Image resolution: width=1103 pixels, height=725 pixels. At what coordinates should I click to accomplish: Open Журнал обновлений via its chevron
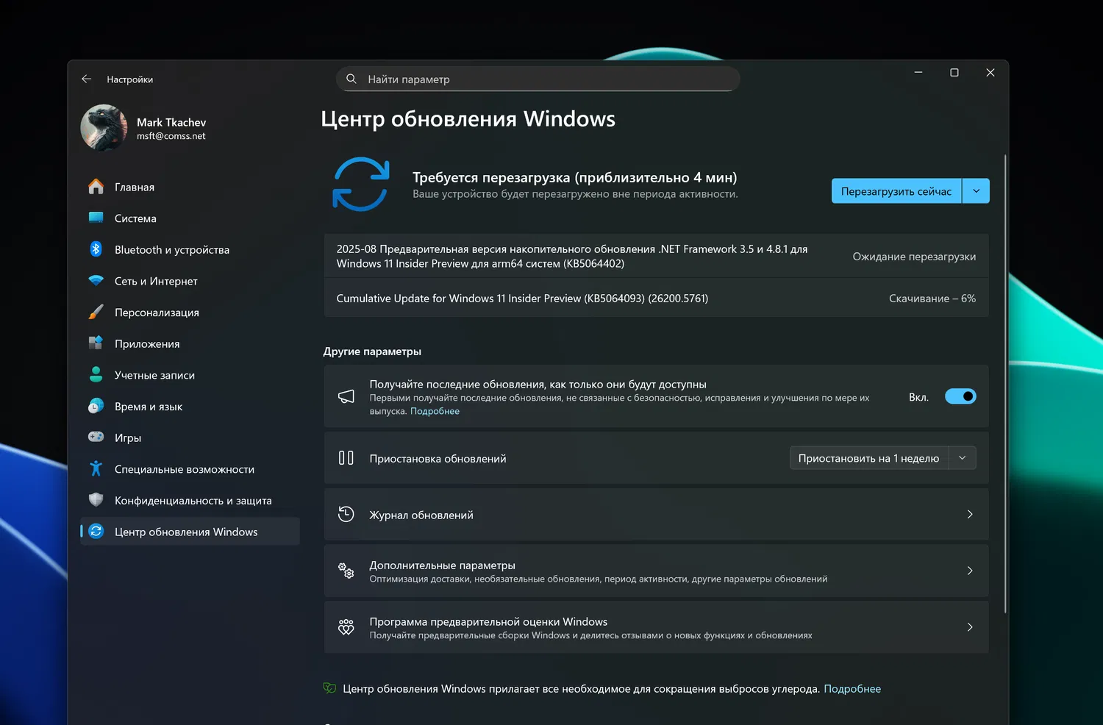970,514
